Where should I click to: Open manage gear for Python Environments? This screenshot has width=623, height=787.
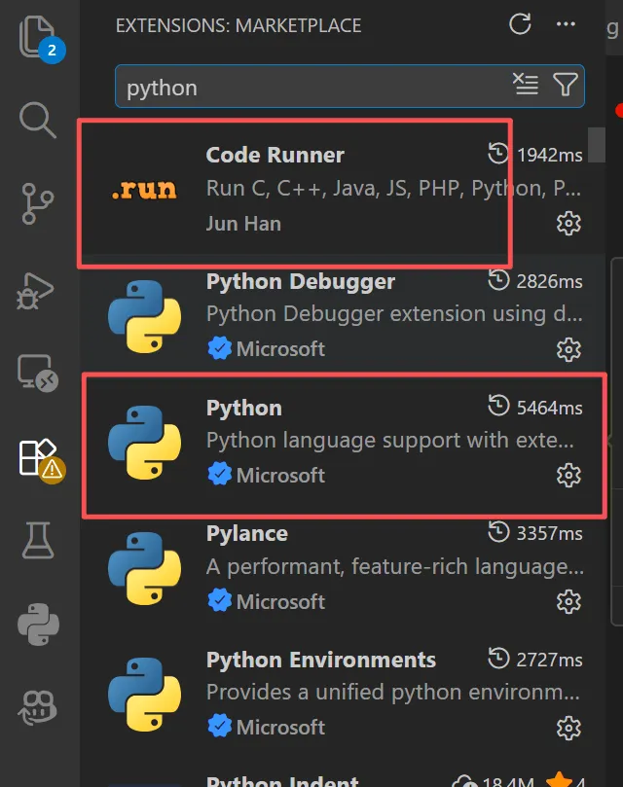568,728
